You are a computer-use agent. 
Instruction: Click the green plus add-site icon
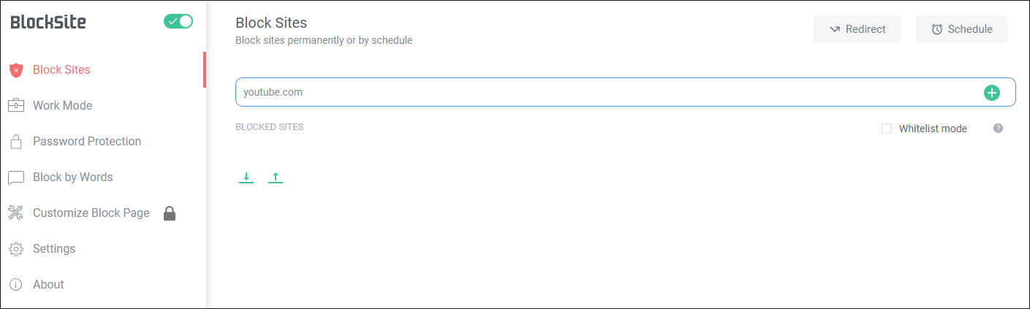991,92
